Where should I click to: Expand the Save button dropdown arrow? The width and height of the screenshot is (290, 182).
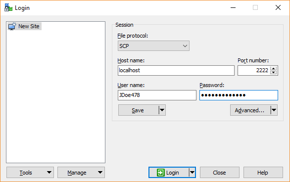point(162,110)
